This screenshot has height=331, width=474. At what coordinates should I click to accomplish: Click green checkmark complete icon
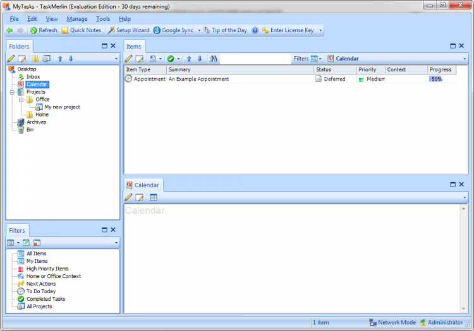(x=171, y=59)
